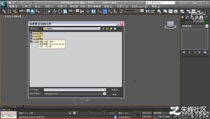Screen dimensions: 210x119
Task: Click the ViewCube in the viewport
Action: (171, 25)
